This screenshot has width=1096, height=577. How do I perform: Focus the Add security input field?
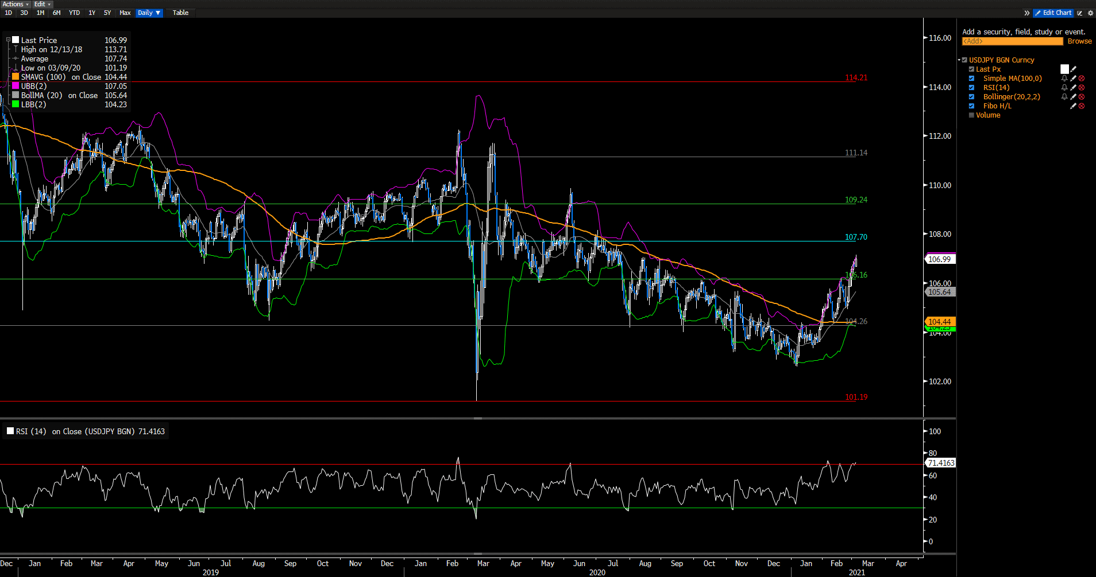pyautogui.click(x=1012, y=41)
